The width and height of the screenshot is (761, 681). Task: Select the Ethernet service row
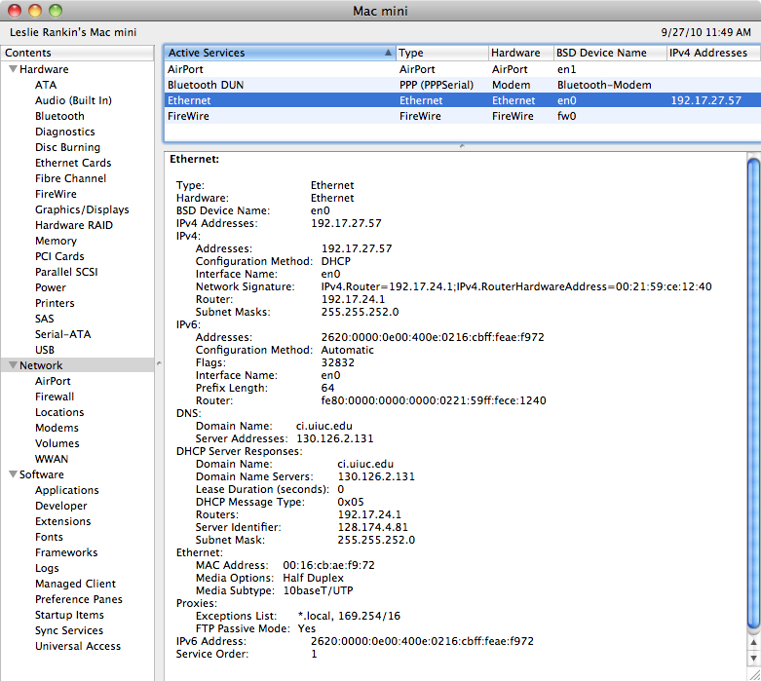pyautogui.click(x=463, y=100)
